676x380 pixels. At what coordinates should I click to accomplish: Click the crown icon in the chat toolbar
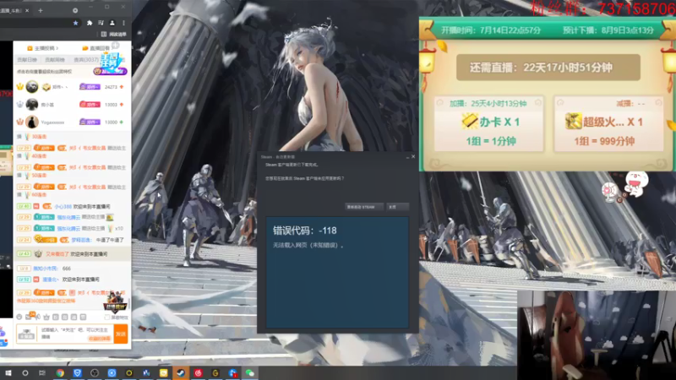pos(46,317)
